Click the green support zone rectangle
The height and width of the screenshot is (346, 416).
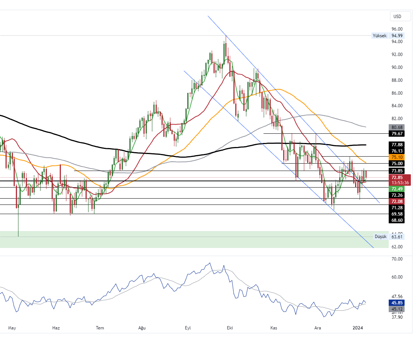184,240
